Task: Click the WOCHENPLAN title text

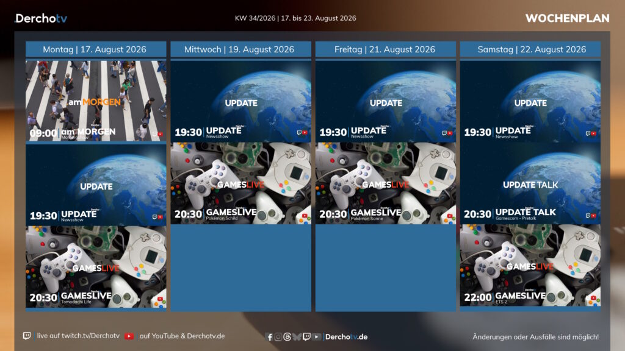Action: click(x=567, y=18)
